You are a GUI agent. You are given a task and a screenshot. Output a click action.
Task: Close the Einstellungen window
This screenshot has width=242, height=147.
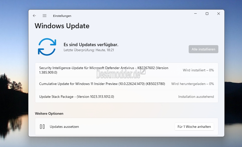pos(219,14)
